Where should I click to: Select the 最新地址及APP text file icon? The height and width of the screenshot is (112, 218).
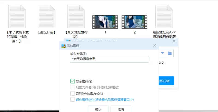coord(164,17)
